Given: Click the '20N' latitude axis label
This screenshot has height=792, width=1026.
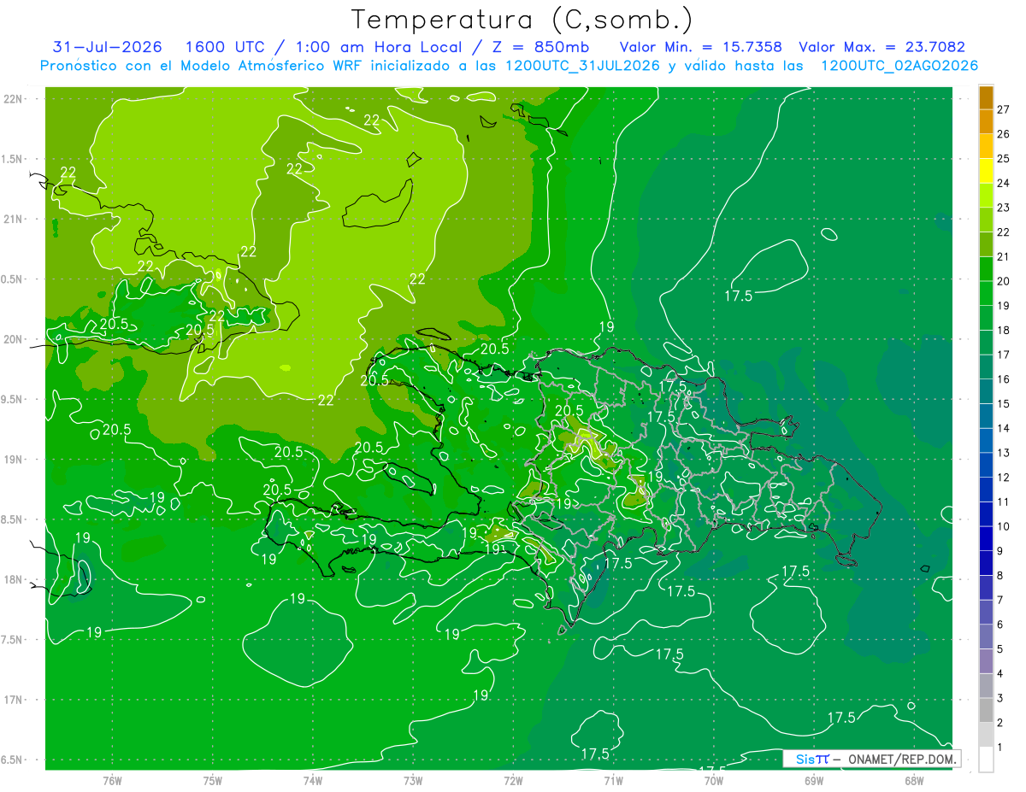Looking at the screenshot, I should click(13, 339).
